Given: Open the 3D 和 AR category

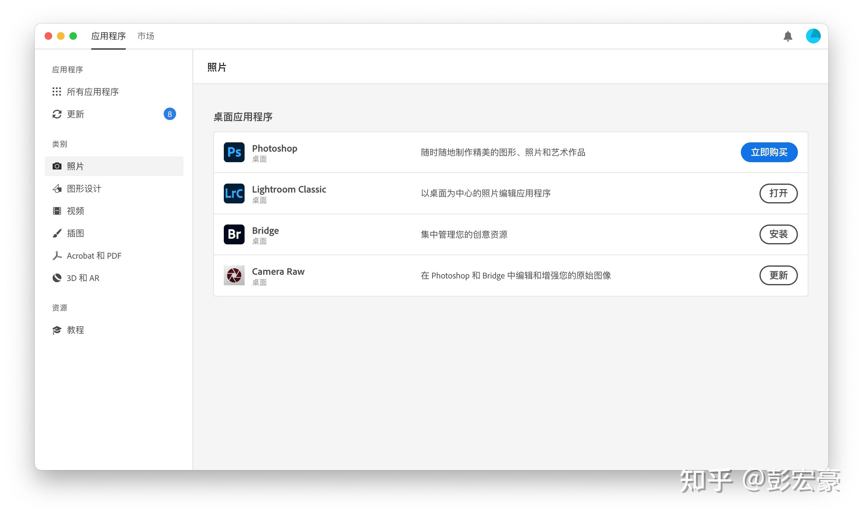Looking at the screenshot, I should point(83,278).
